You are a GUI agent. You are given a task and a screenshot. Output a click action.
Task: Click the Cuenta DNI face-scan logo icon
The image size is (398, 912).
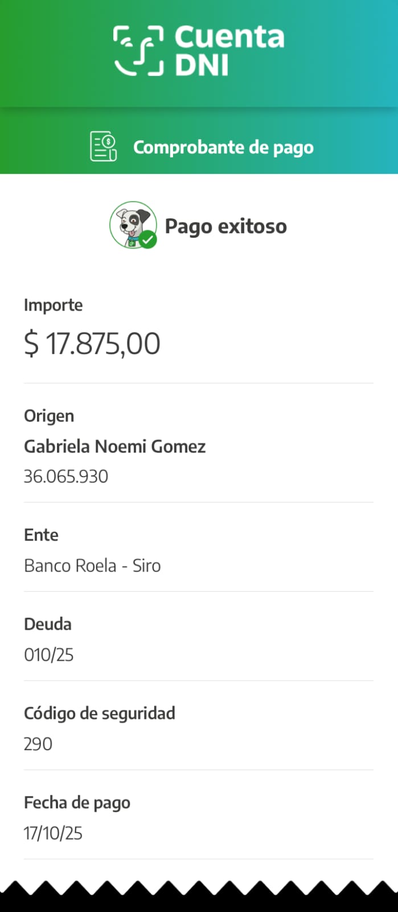pos(138,51)
